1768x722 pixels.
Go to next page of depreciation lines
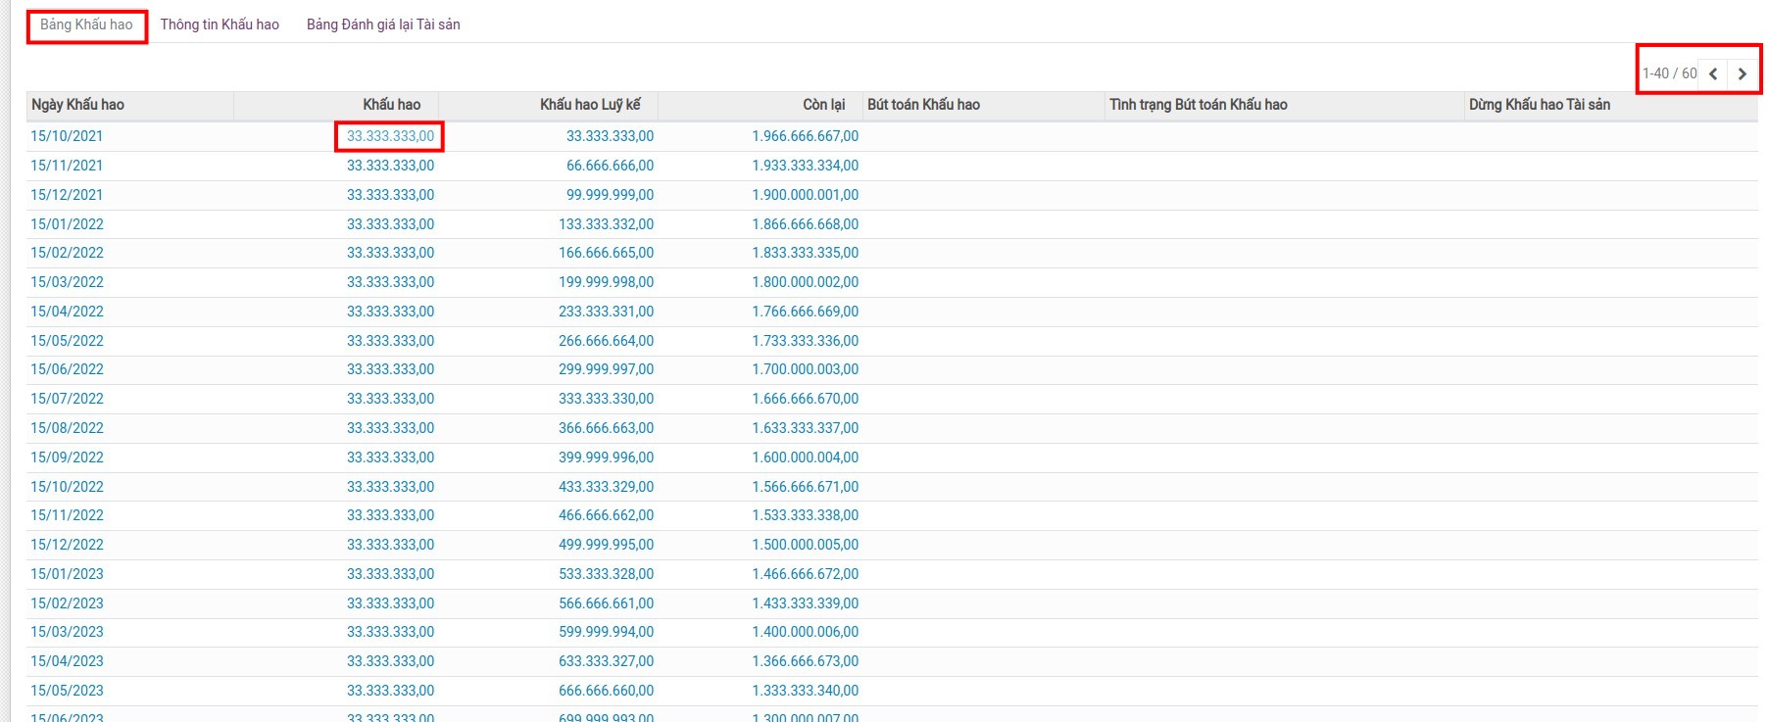(1742, 73)
